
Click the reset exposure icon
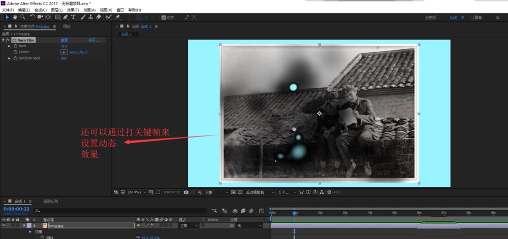pyautogui.click(x=329, y=192)
